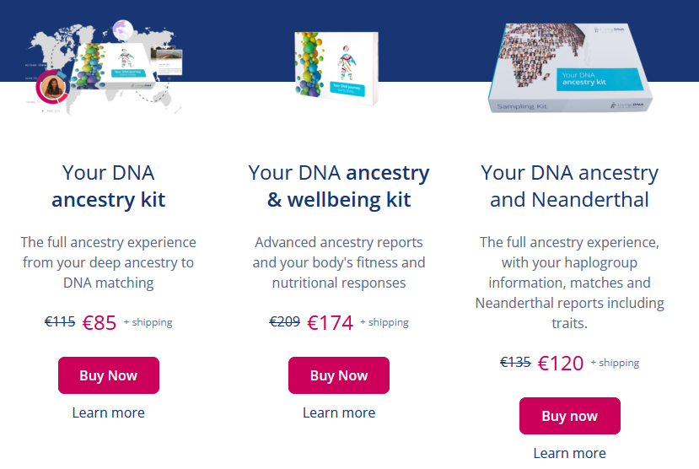Click the ancestry kit world map product image
The height and width of the screenshot is (469, 699).
pyautogui.click(x=105, y=67)
